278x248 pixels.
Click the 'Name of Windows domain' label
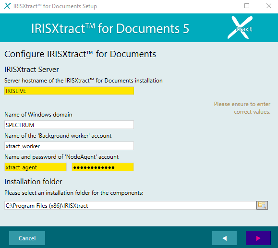pos(38,115)
